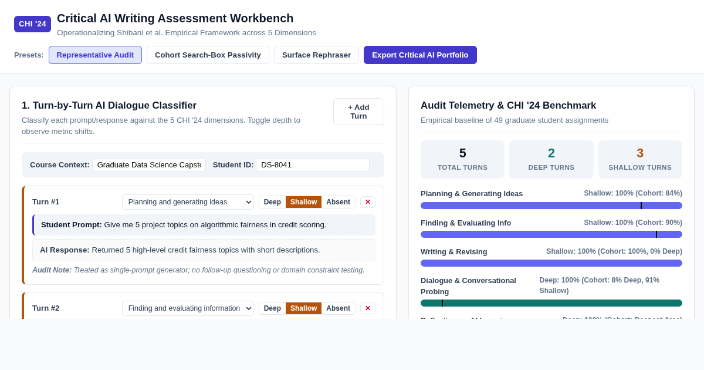Set Turn #1 depth to Shallow

click(x=303, y=202)
